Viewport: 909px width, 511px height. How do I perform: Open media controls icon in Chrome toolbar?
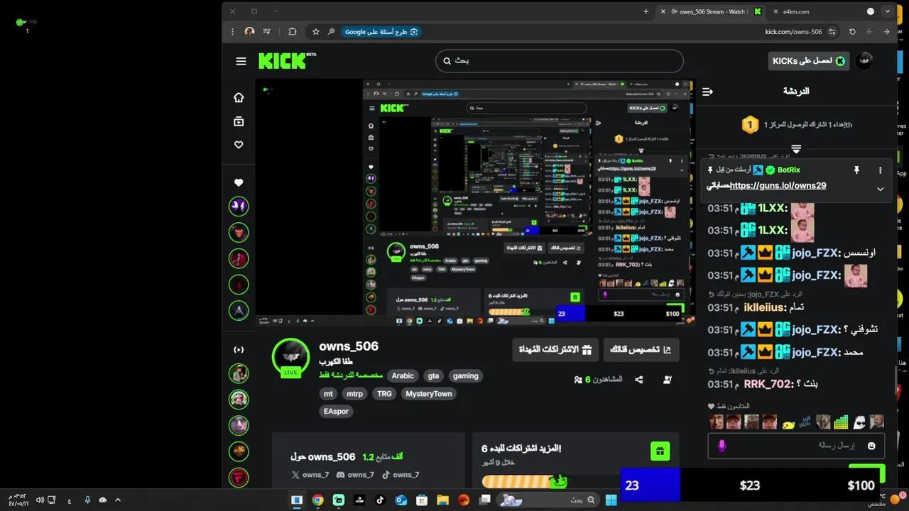[268, 32]
